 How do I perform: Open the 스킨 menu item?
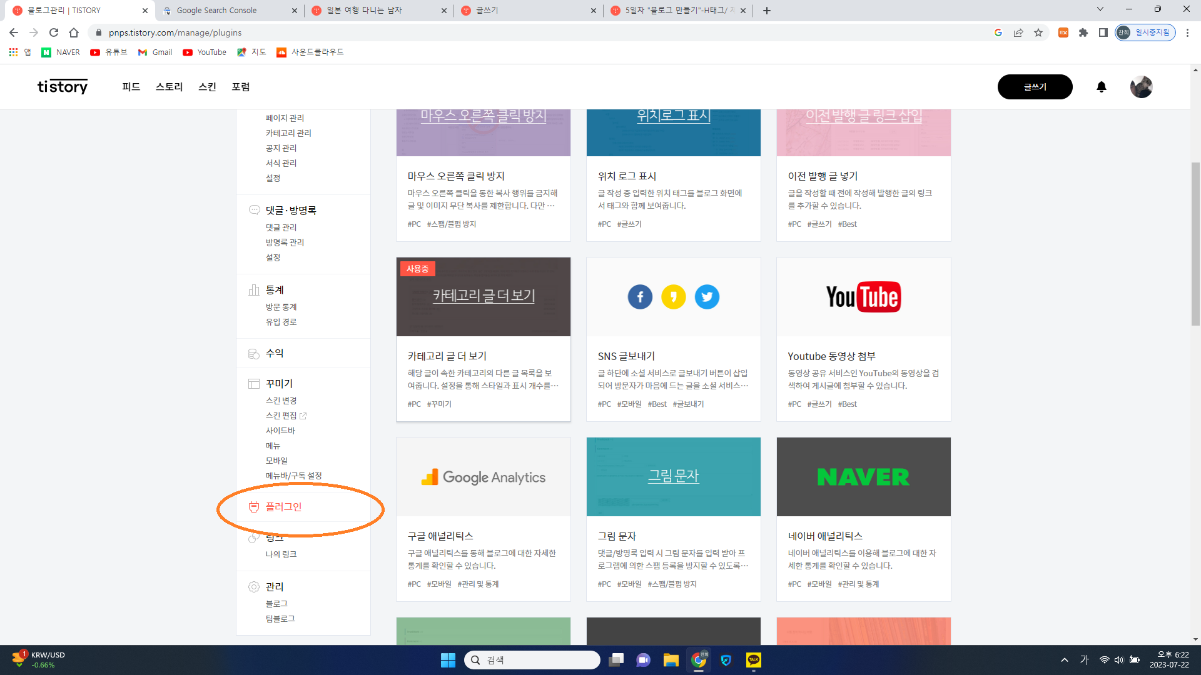[207, 87]
